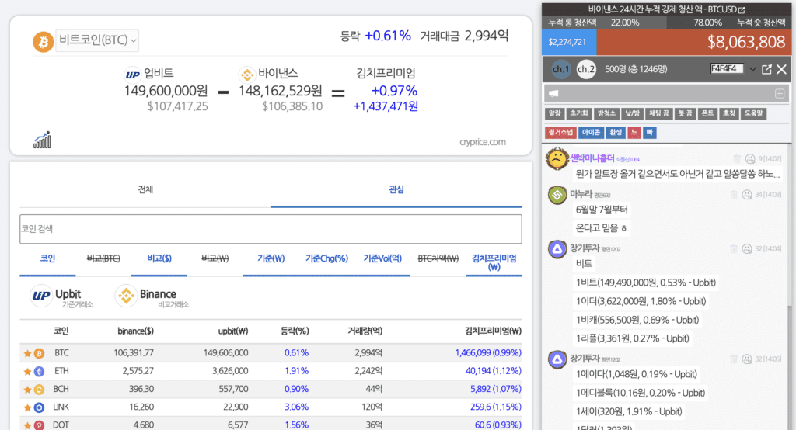Click the BCH coin icon in table
796x430 pixels.
click(39, 390)
